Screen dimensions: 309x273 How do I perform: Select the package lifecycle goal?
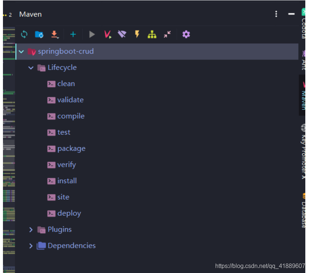coord(71,148)
